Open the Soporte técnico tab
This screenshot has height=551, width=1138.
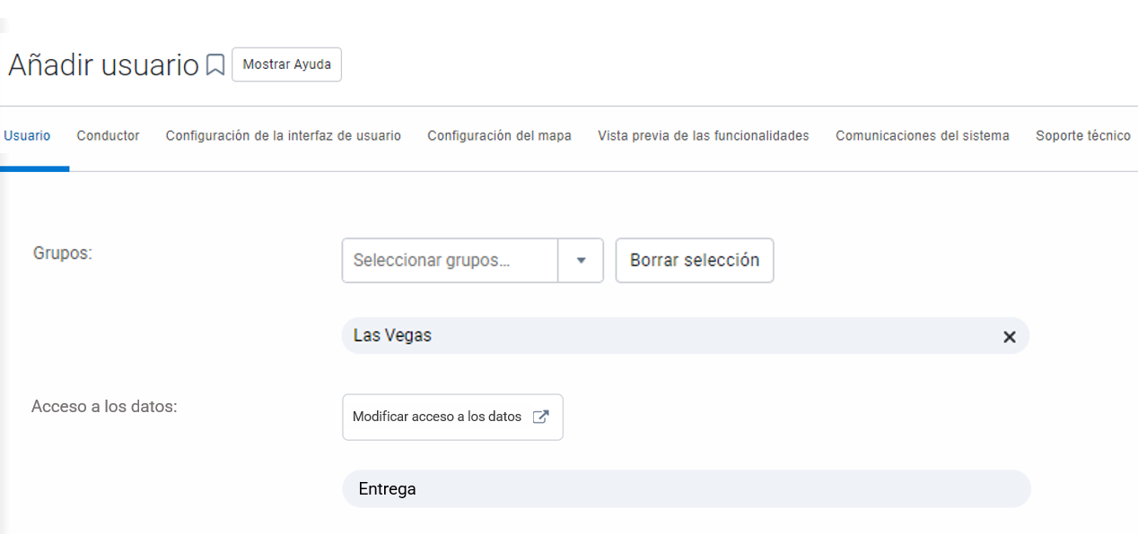tap(1083, 136)
